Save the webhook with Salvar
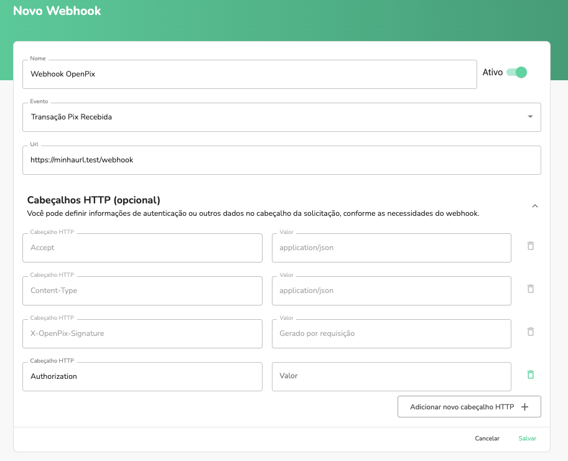The width and height of the screenshot is (568, 461). [527, 438]
